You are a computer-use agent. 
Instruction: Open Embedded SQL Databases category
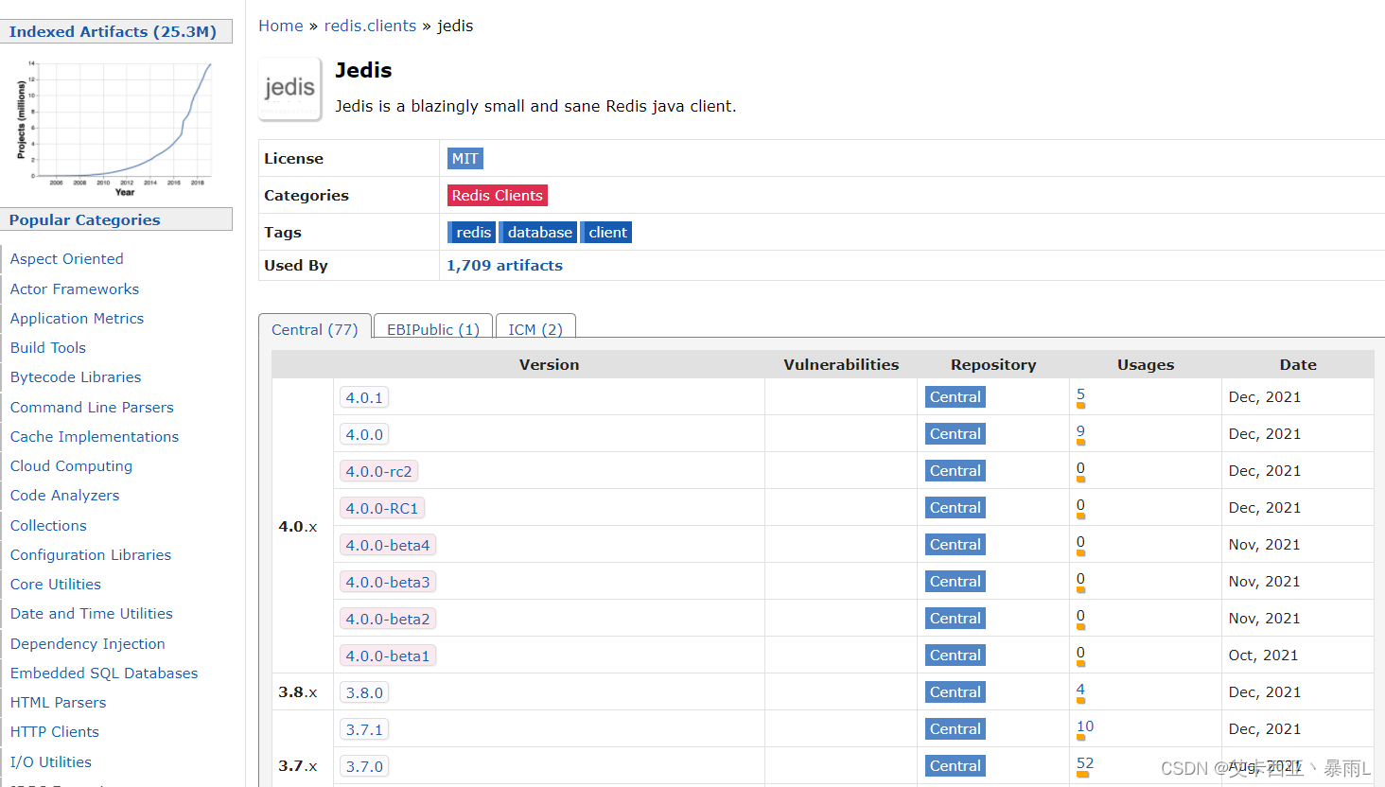[x=104, y=673]
